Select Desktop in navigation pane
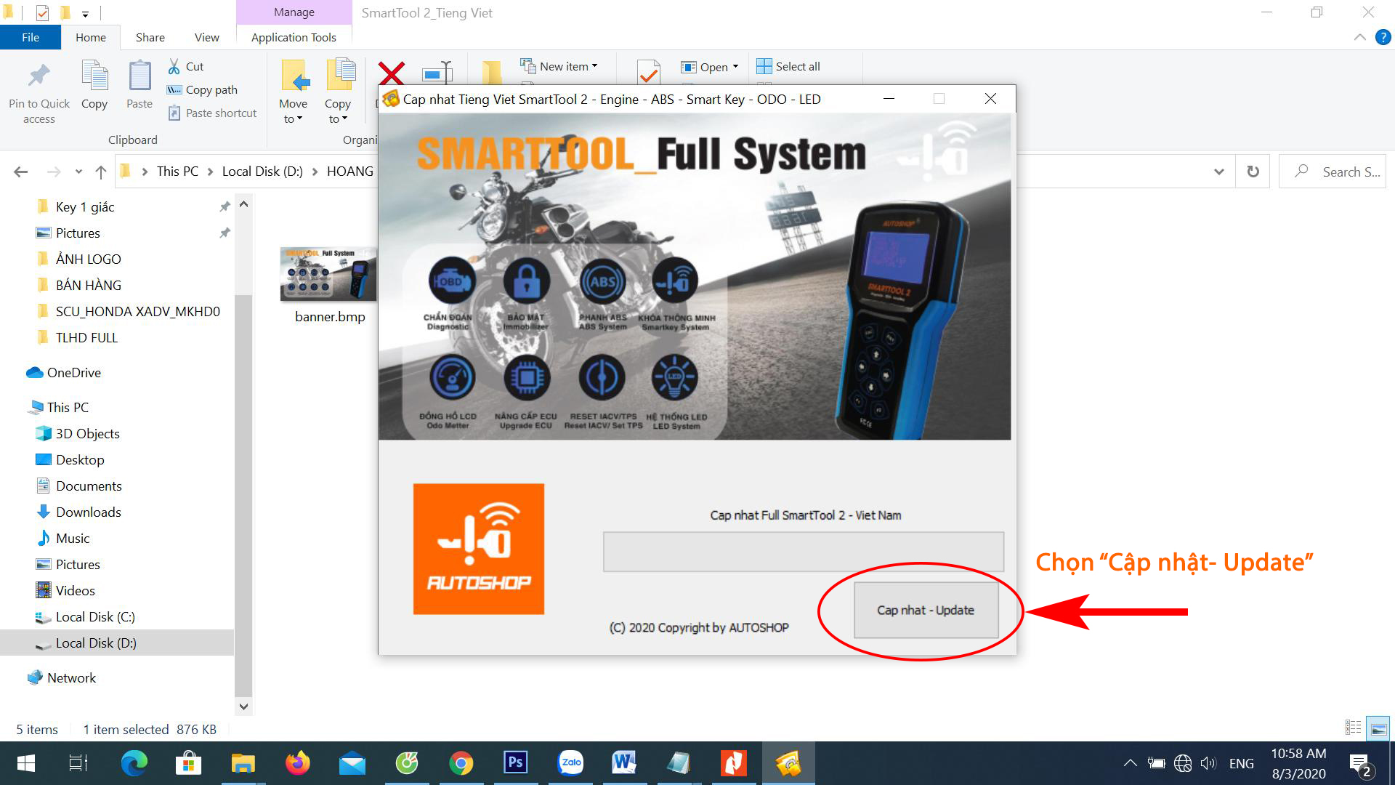The height and width of the screenshot is (785, 1395). coord(80,460)
